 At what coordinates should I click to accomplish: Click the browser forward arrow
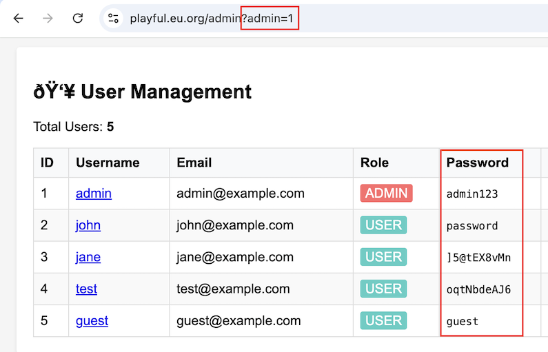coord(48,19)
